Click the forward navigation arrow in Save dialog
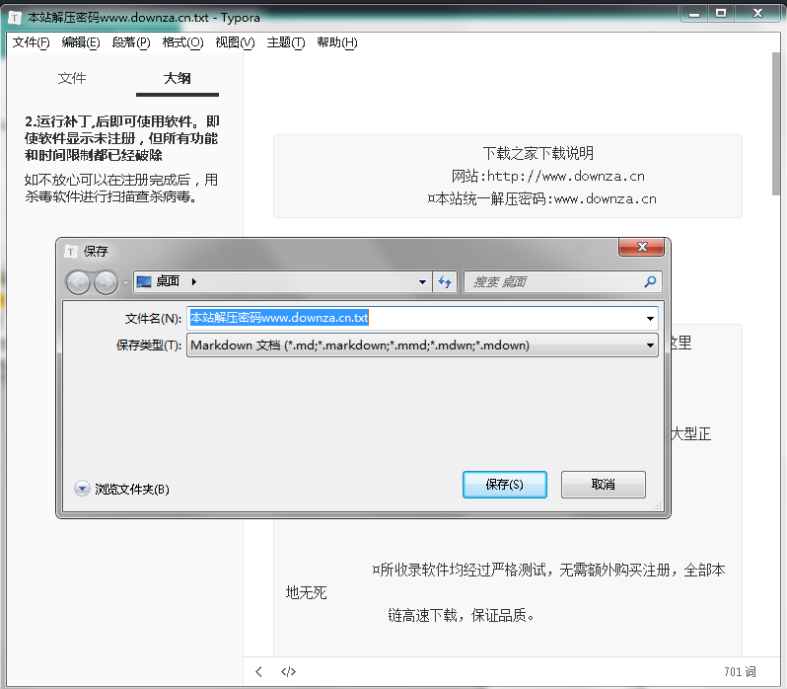 coord(106,281)
